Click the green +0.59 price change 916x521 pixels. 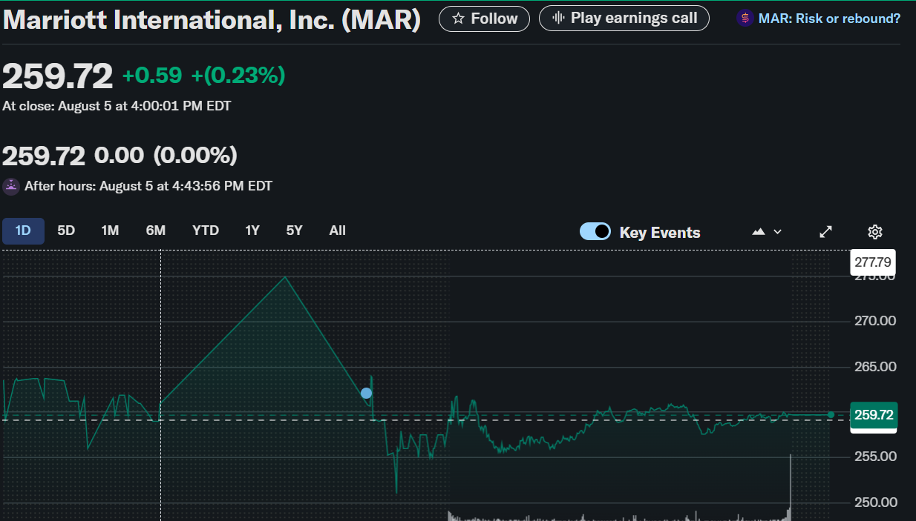click(152, 76)
